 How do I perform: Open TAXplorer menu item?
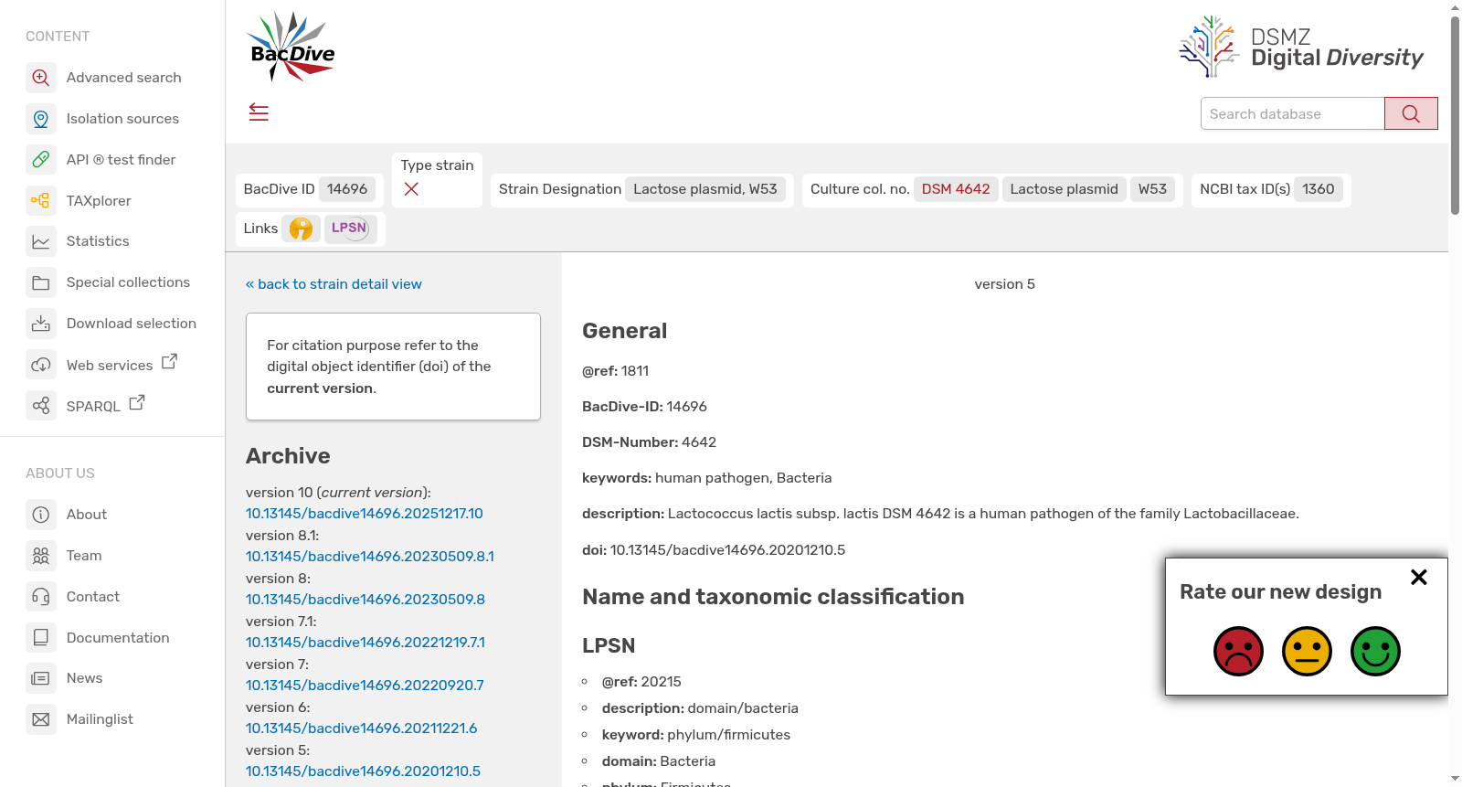tap(99, 201)
